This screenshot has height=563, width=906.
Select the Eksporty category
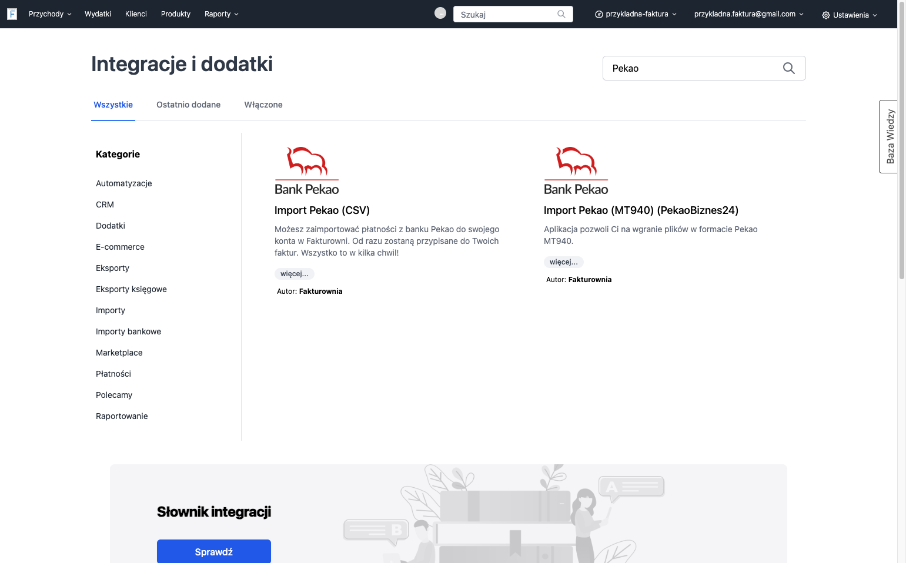coord(112,268)
